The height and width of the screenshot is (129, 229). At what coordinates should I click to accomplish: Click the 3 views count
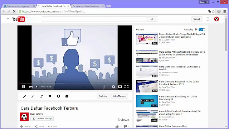click(123, 120)
